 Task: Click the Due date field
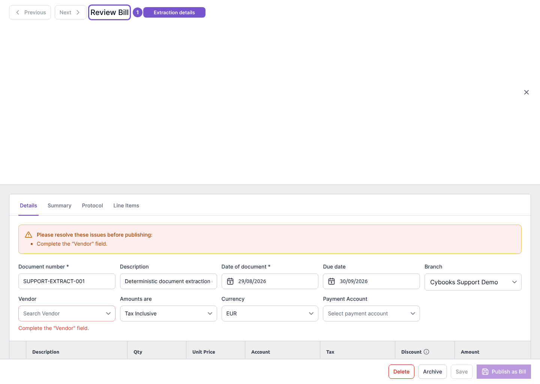point(371,281)
